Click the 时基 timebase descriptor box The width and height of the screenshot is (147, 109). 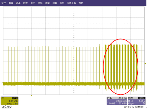coord(117,101)
